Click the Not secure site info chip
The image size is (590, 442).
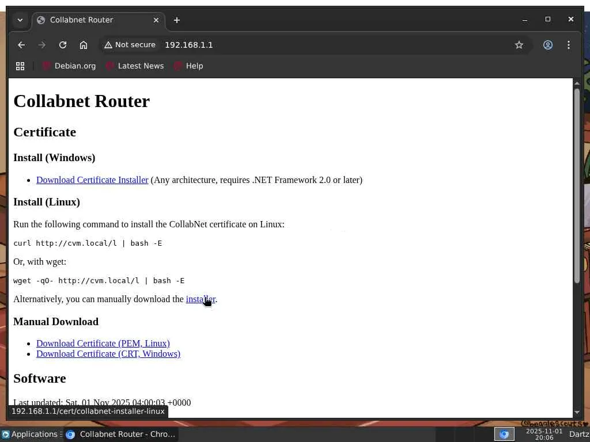130,45
